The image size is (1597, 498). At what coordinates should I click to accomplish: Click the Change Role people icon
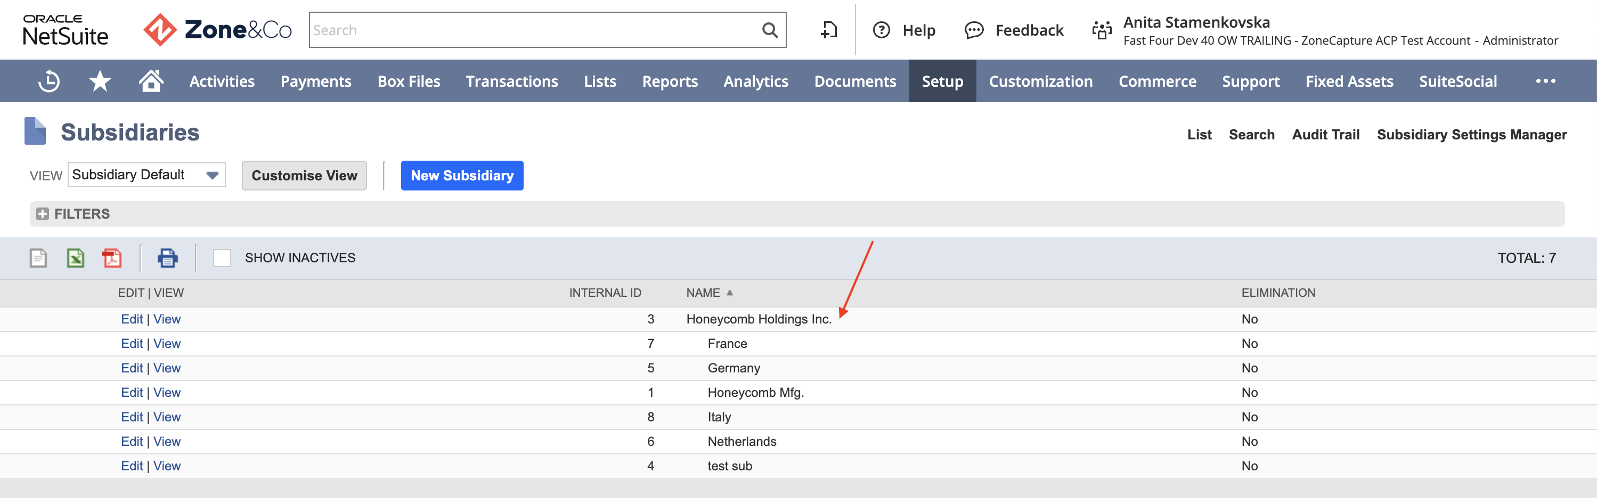tap(1102, 30)
